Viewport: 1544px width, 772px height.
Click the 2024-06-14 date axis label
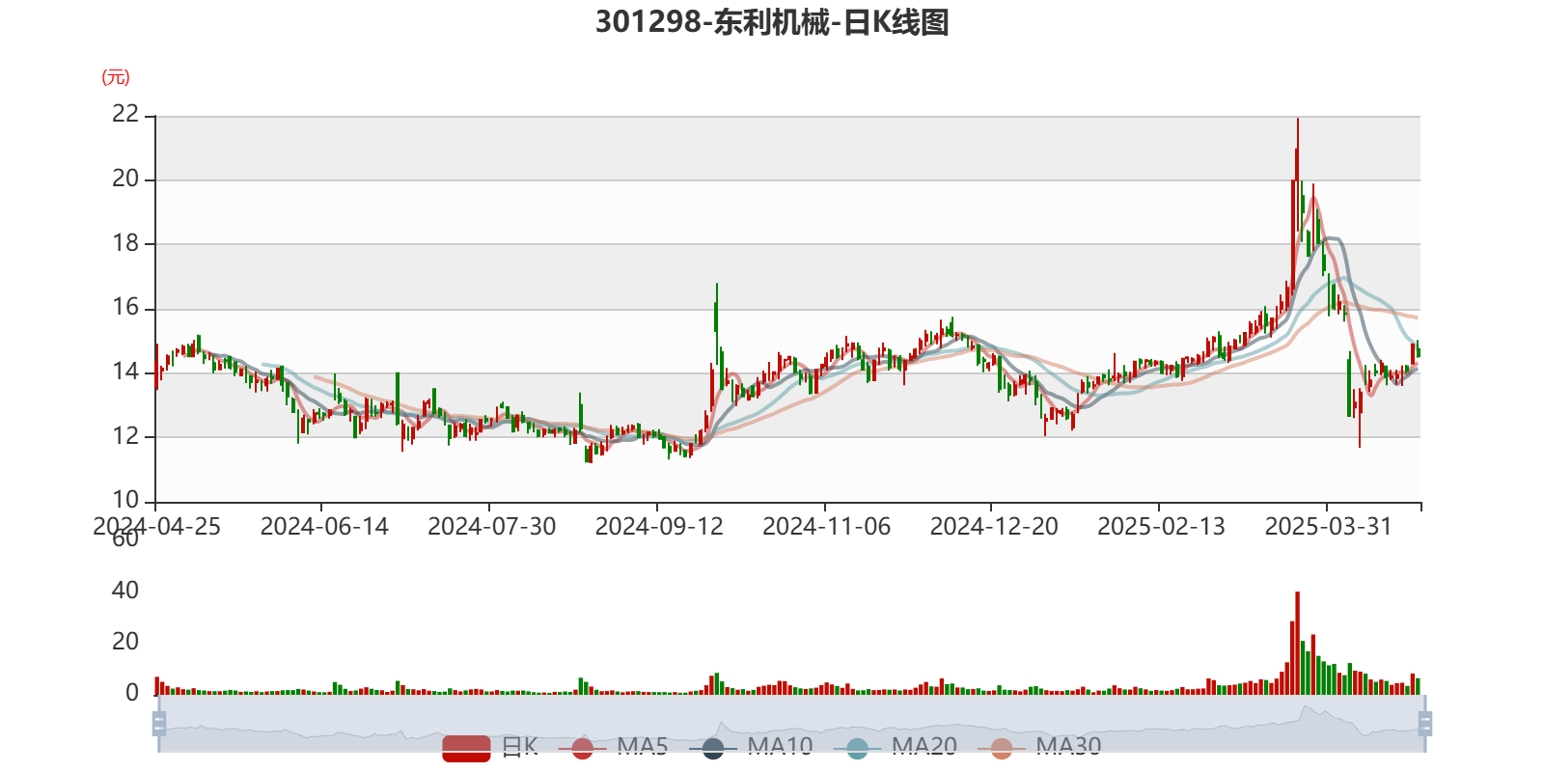(324, 527)
